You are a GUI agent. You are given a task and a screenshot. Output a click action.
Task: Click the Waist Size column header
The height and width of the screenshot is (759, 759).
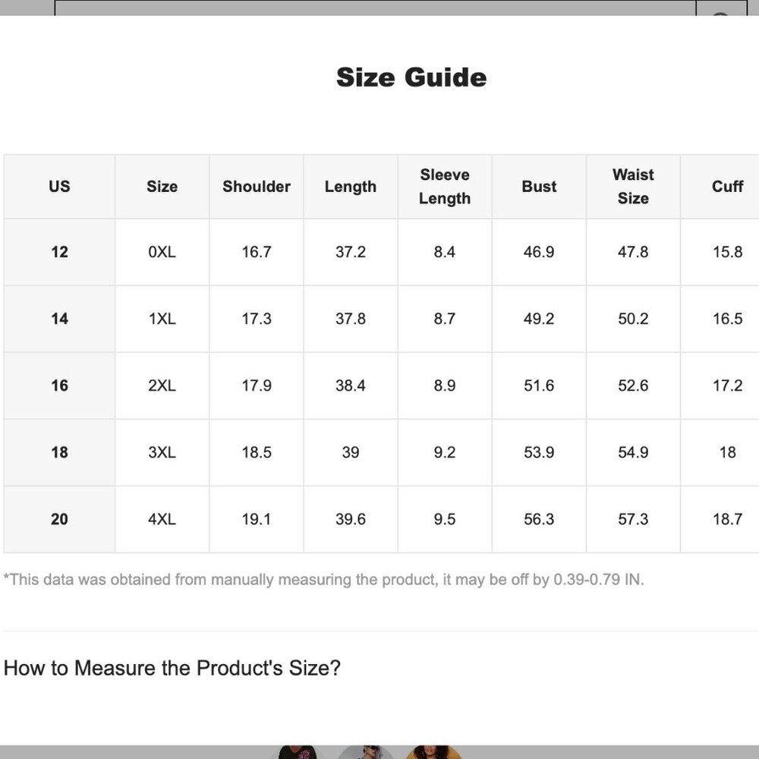coord(633,187)
